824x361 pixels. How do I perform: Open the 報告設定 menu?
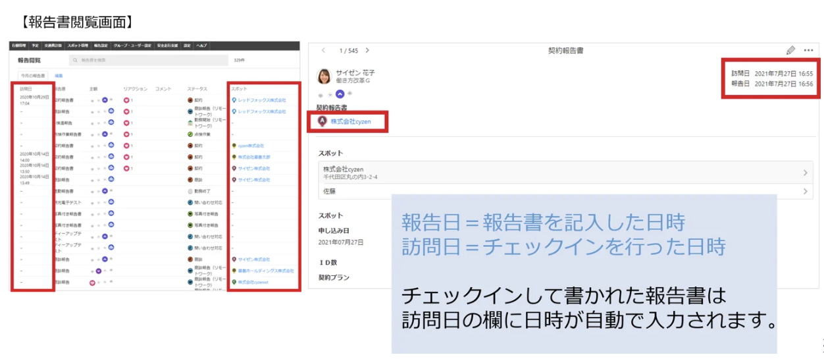(101, 45)
